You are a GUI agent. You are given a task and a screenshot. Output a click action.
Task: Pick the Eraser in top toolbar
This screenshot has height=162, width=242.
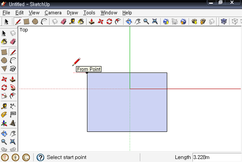pyautogui.click(x=63, y=22)
